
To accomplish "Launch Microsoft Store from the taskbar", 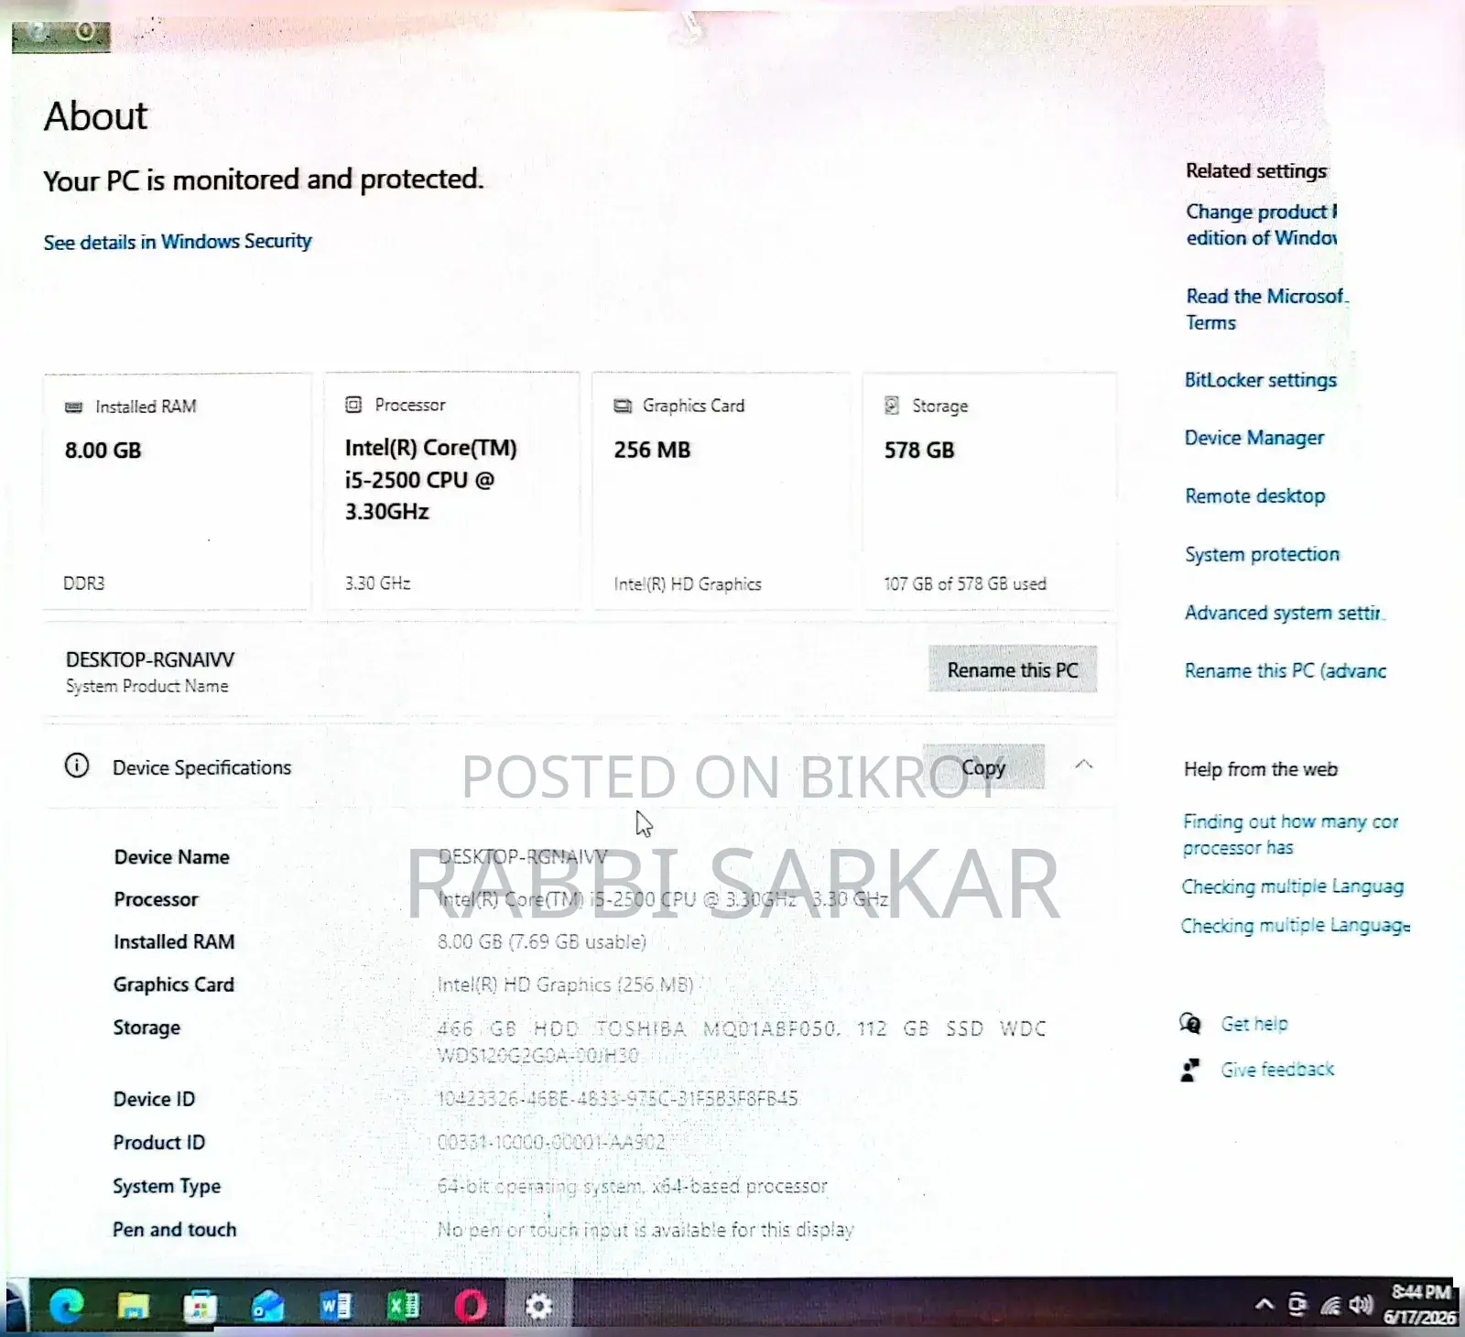I will [200, 1306].
